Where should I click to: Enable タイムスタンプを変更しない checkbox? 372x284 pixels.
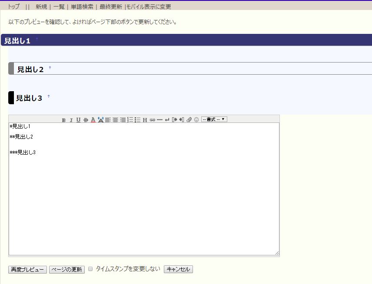click(x=90, y=269)
